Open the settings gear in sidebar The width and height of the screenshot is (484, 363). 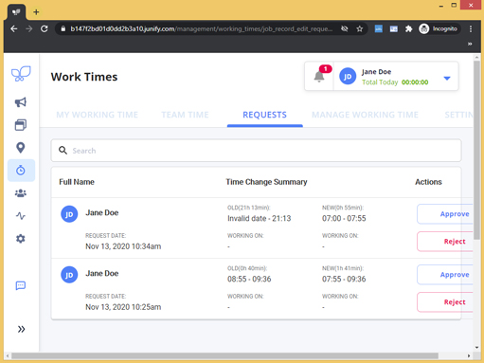pos(21,239)
